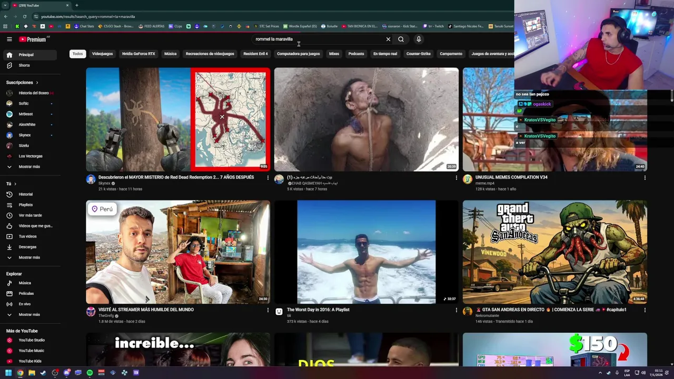Image resolution: width=674 pixels, height=379 pixels.
Task: Click the YouTube Premium logo
Action: (34, 39)
